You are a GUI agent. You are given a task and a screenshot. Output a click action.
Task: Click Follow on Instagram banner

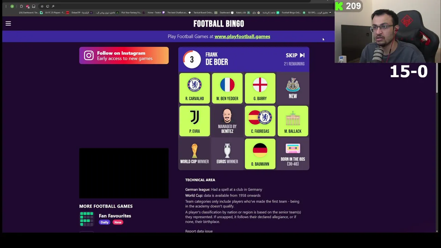pyautogui.click(x=124, y=55)
